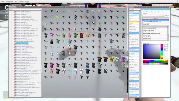This screenshot has width=179, height=101.
Task: Switch to the Post Process tab
Action: point(69,7)
